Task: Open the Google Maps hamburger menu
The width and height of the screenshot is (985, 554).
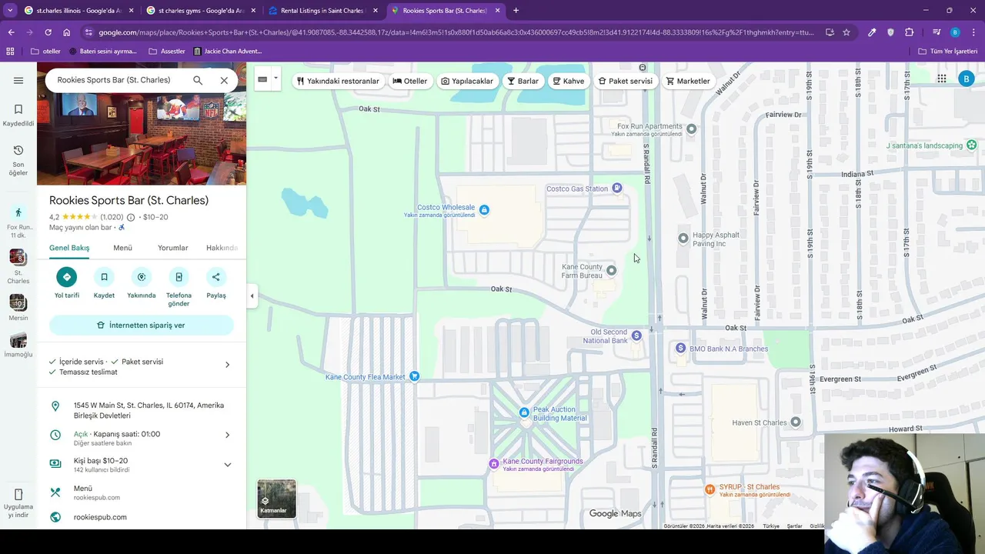Action: tap(18, 80)
